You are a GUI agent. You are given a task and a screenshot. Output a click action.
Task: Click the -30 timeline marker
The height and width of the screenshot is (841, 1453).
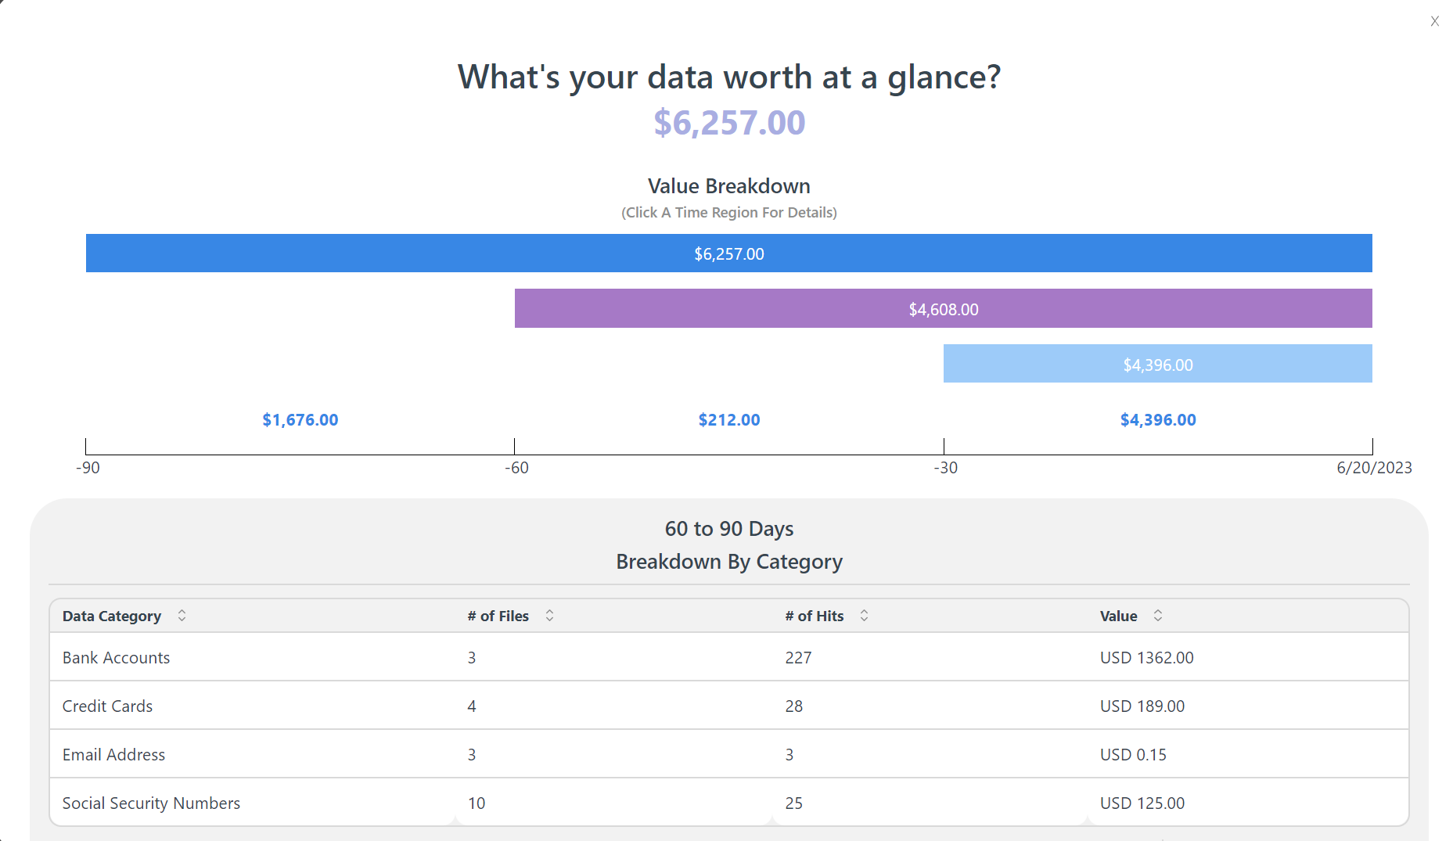945,468
